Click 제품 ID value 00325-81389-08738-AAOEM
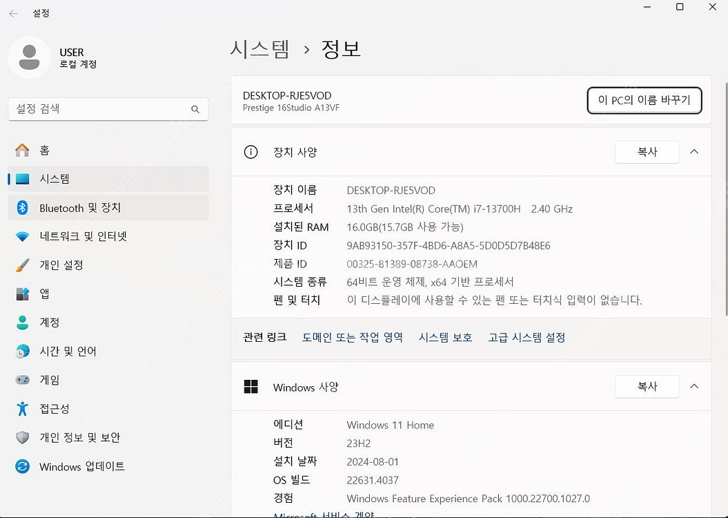This screenshot has width=728, height=518. 412,265
